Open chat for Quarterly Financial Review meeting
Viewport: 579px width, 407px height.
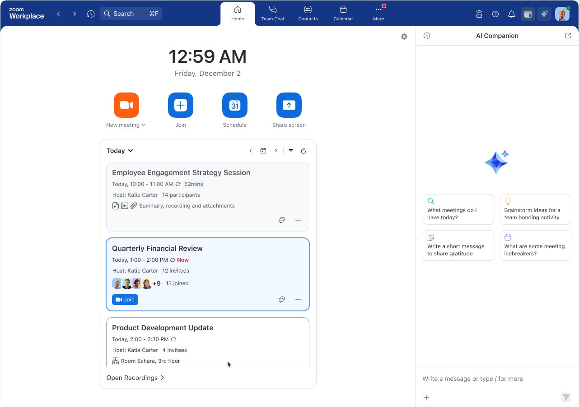pyautogui.click(x=282, y=300)
